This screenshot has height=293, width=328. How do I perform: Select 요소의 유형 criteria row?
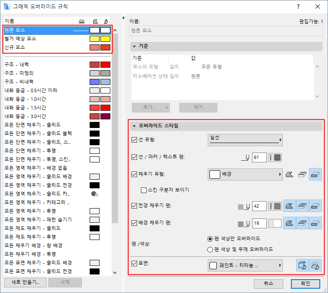click(222, 67)
